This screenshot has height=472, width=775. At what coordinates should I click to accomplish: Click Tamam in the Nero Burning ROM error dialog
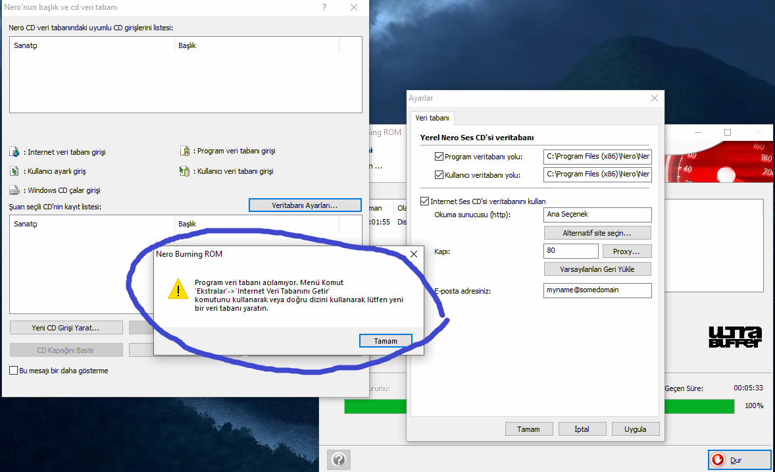386,341
